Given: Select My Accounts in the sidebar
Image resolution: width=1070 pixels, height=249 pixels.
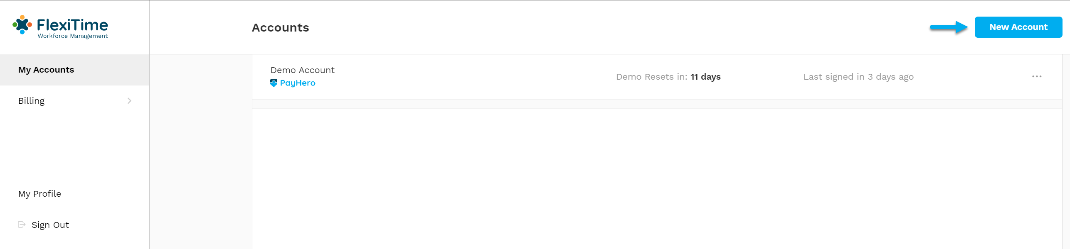Looking at the screenshot, I should click(x=74, y=70).
